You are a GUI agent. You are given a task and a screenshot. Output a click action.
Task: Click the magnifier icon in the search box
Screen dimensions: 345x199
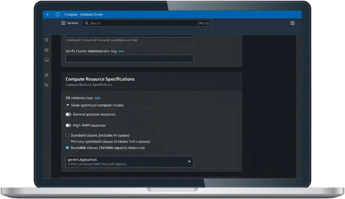(x=87, y=23)
